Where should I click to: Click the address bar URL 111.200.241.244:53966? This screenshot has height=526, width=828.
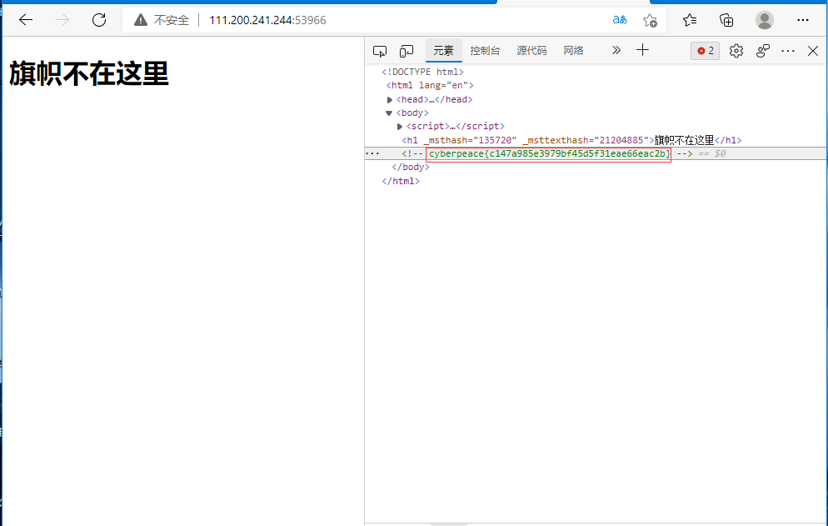(267, 20)
